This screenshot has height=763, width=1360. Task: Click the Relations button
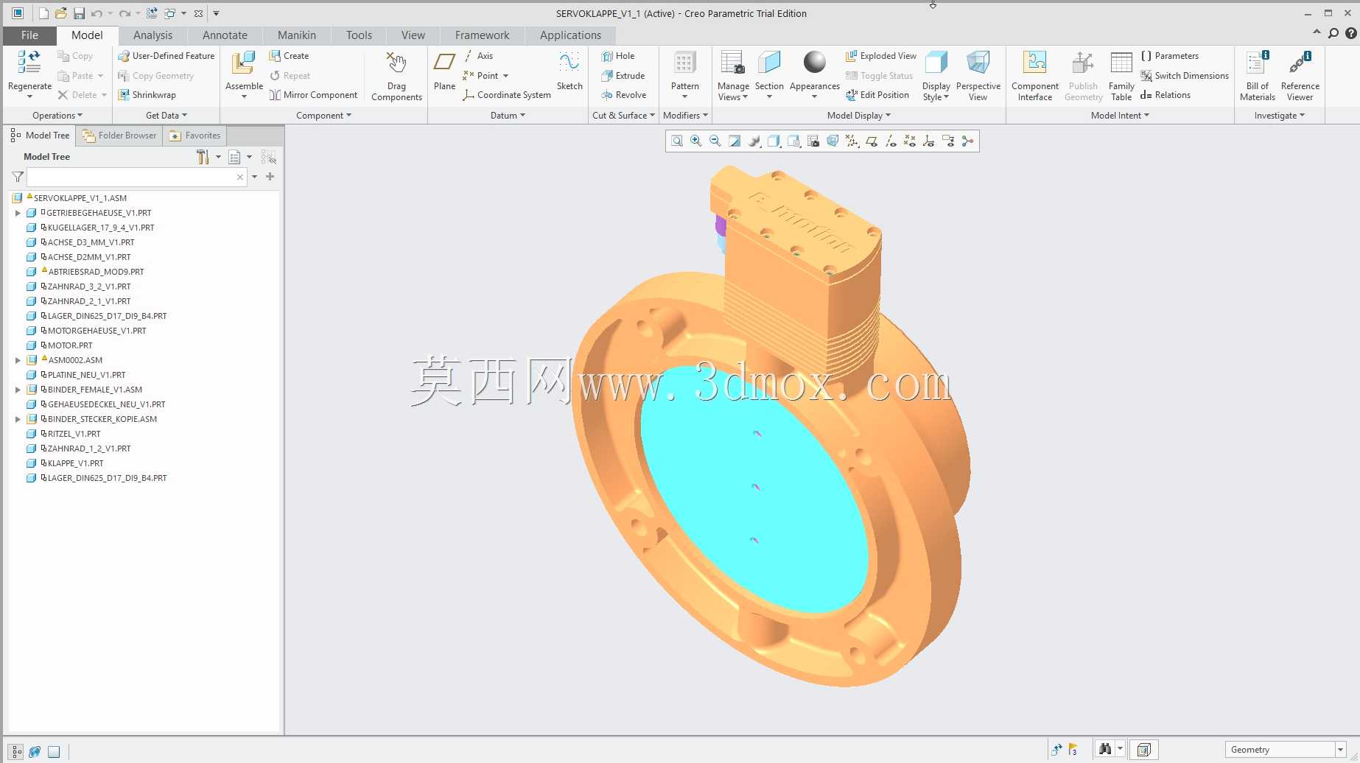click(x=1165, y=95)
